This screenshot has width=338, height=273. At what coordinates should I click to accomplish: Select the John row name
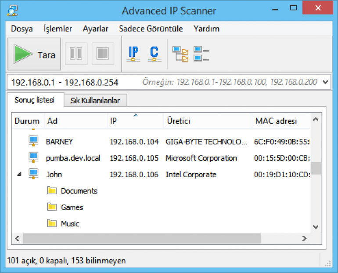click(54, 175)
